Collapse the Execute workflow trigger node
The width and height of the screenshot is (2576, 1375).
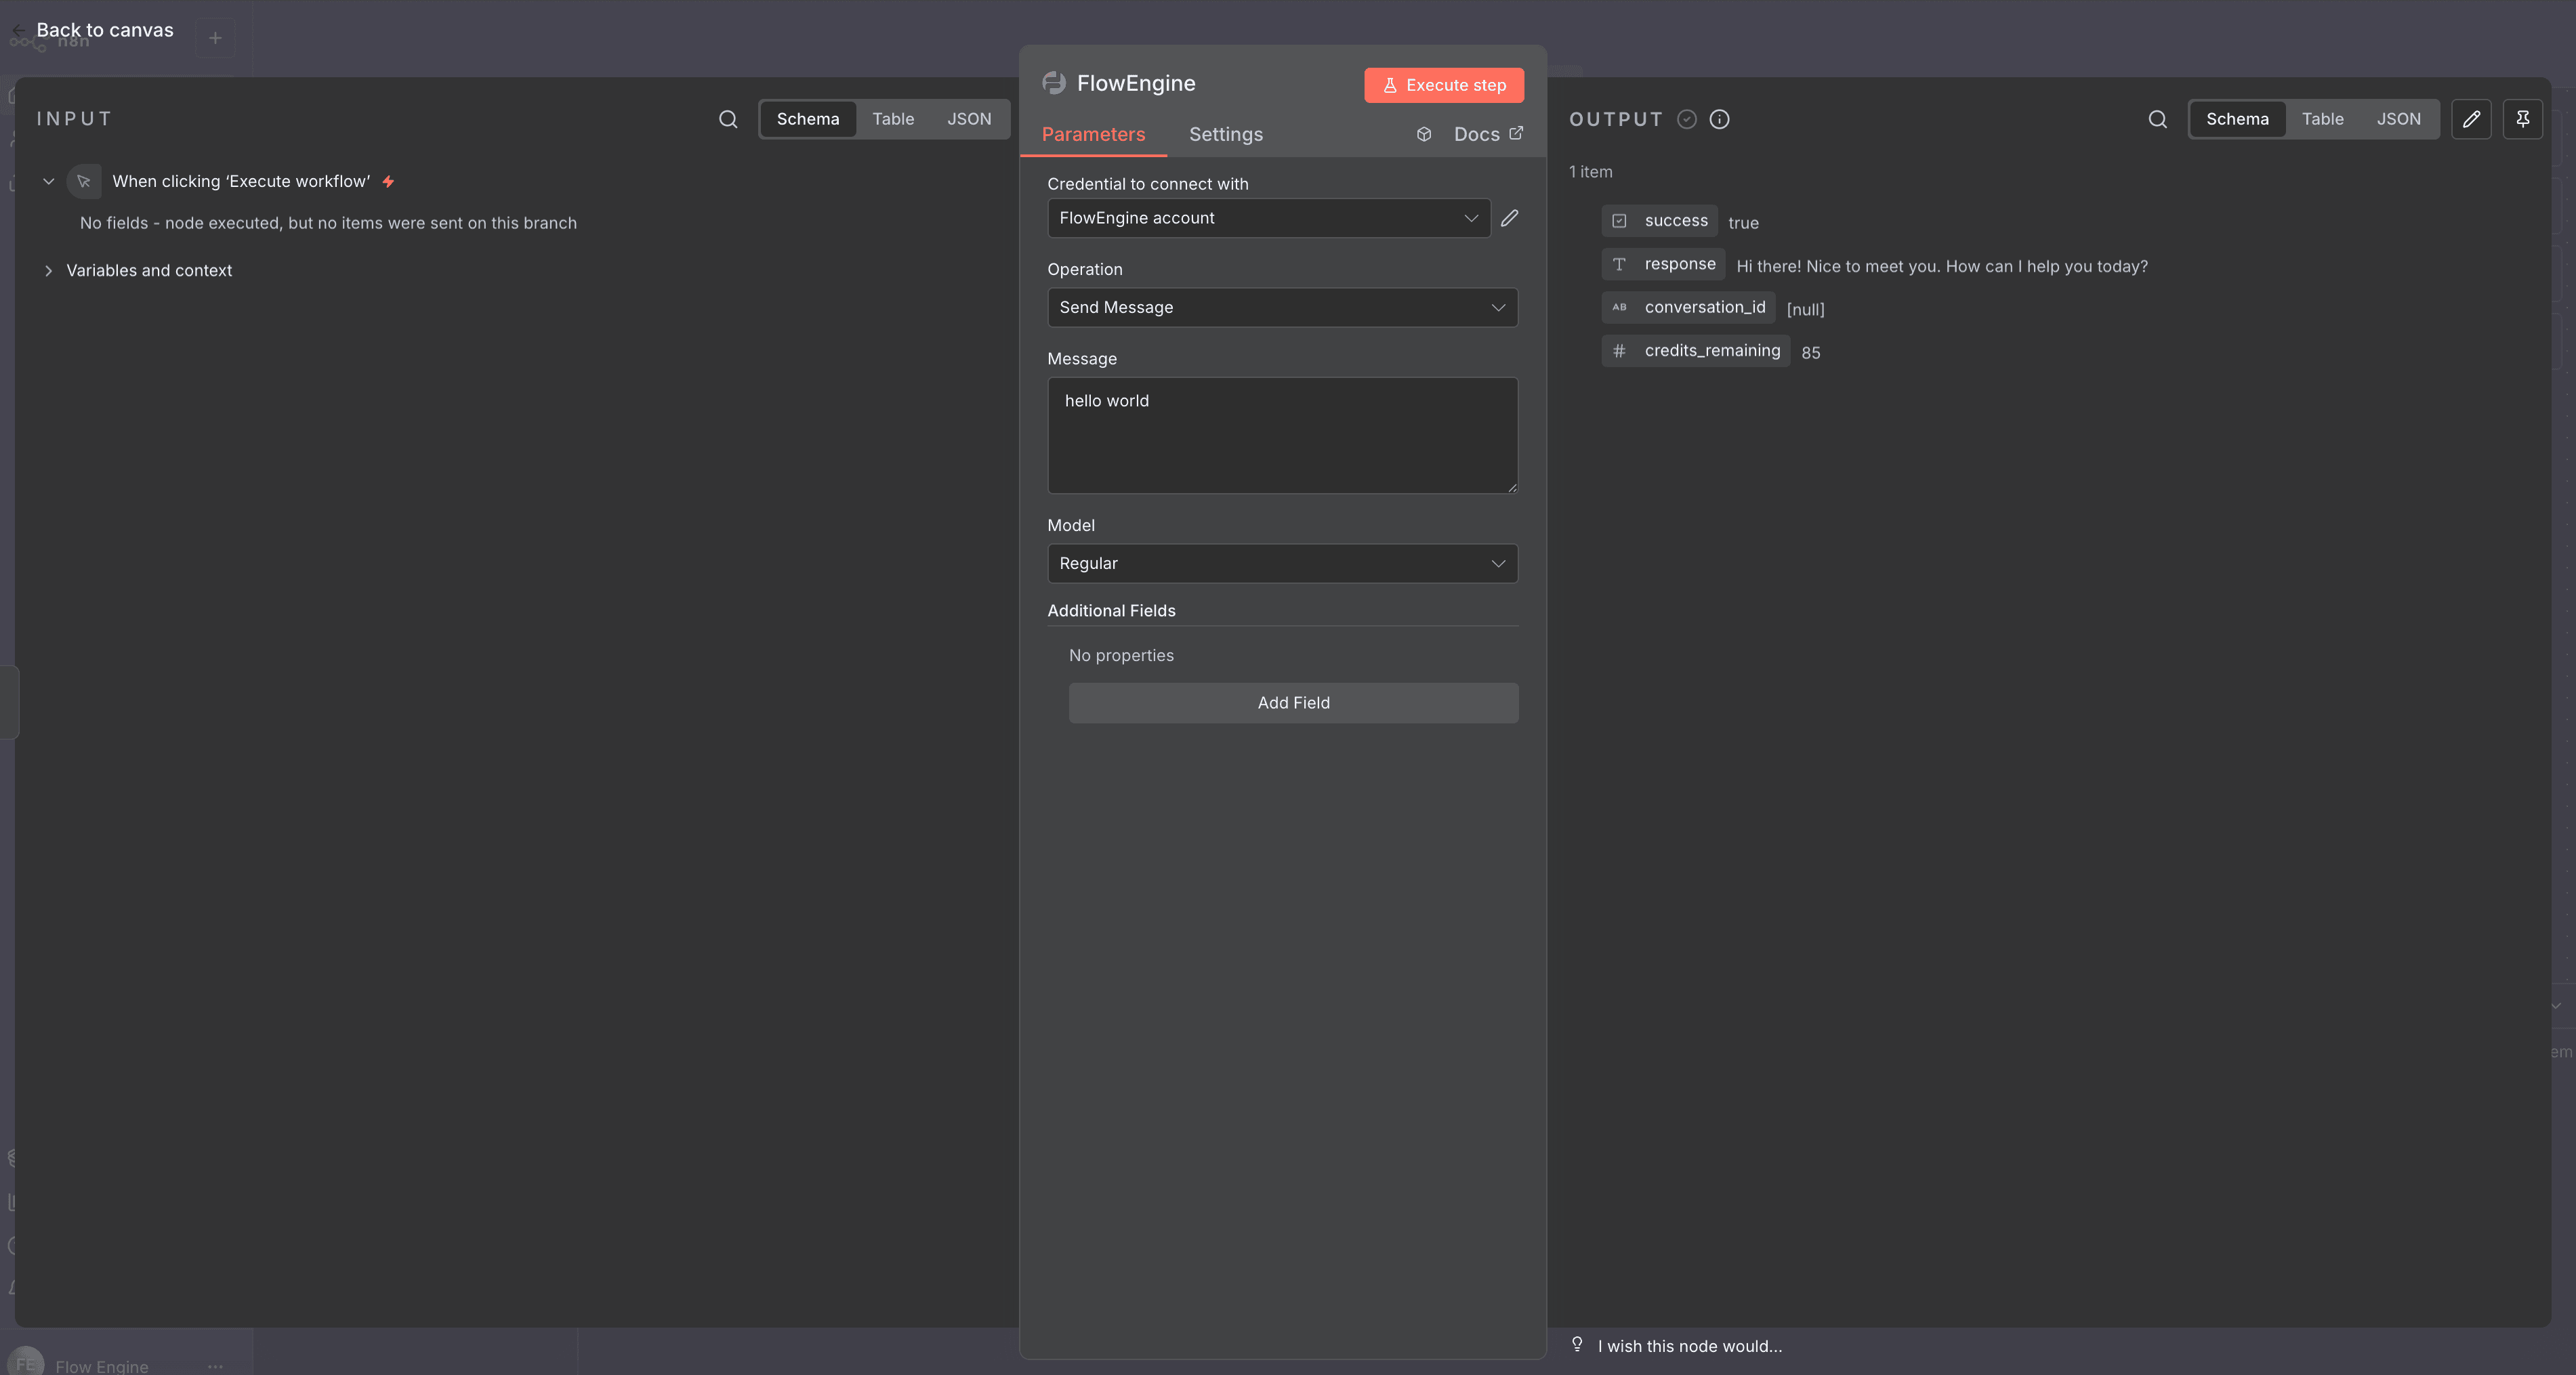pos(48,181)
